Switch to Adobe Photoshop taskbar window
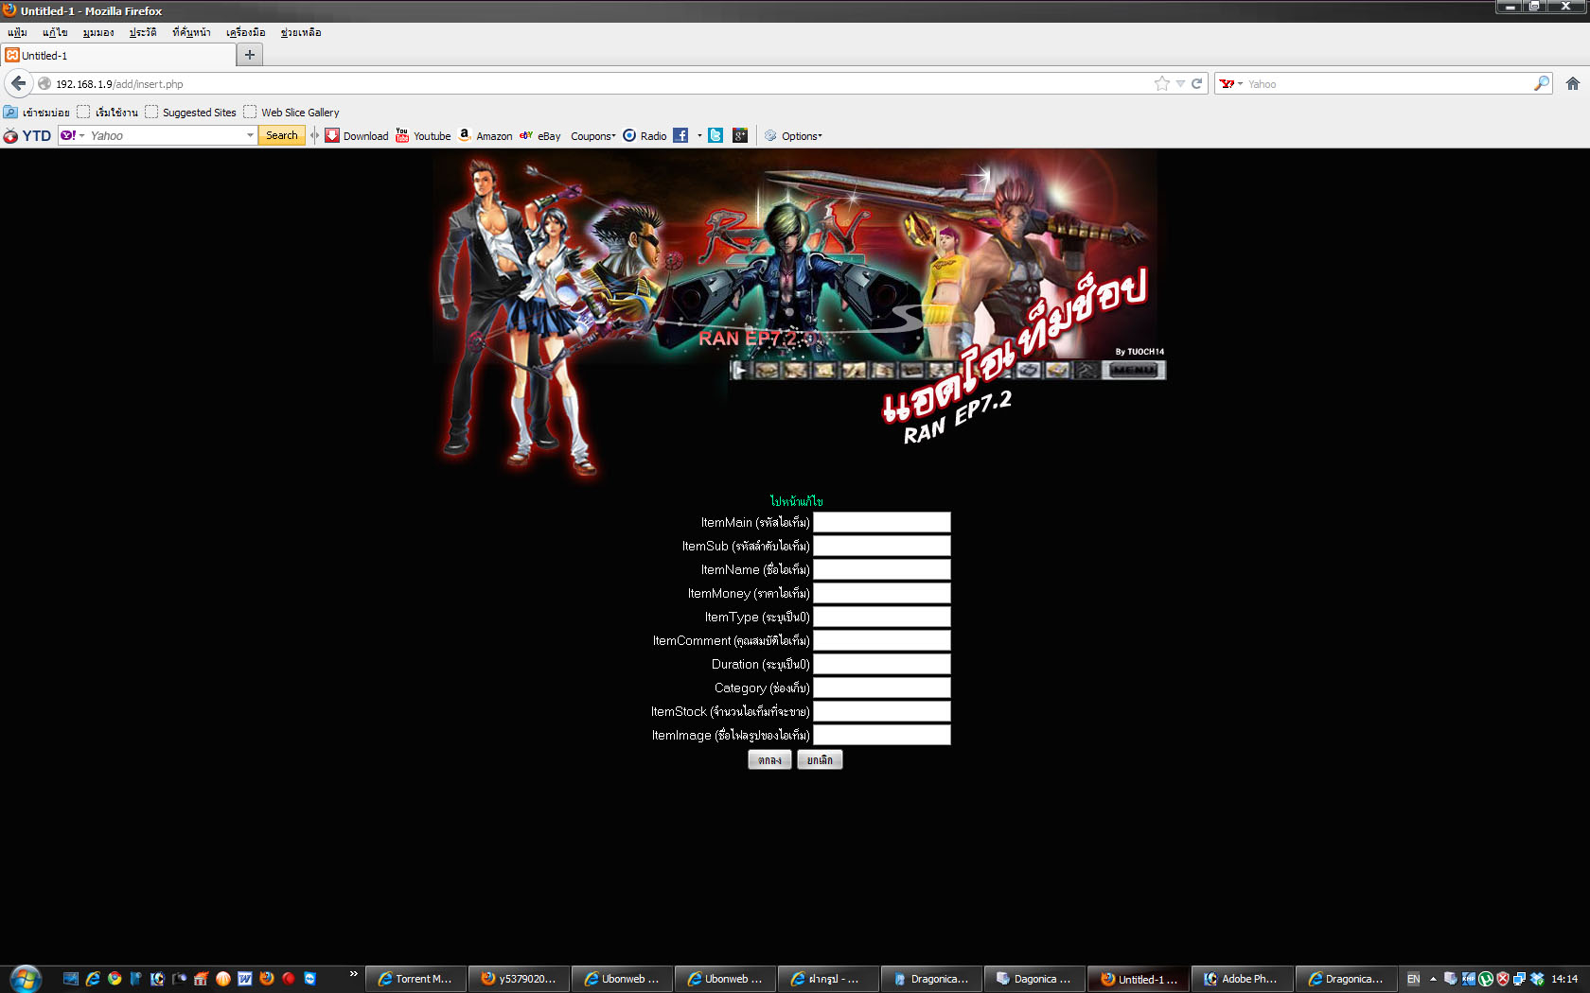 (1242, 979)
